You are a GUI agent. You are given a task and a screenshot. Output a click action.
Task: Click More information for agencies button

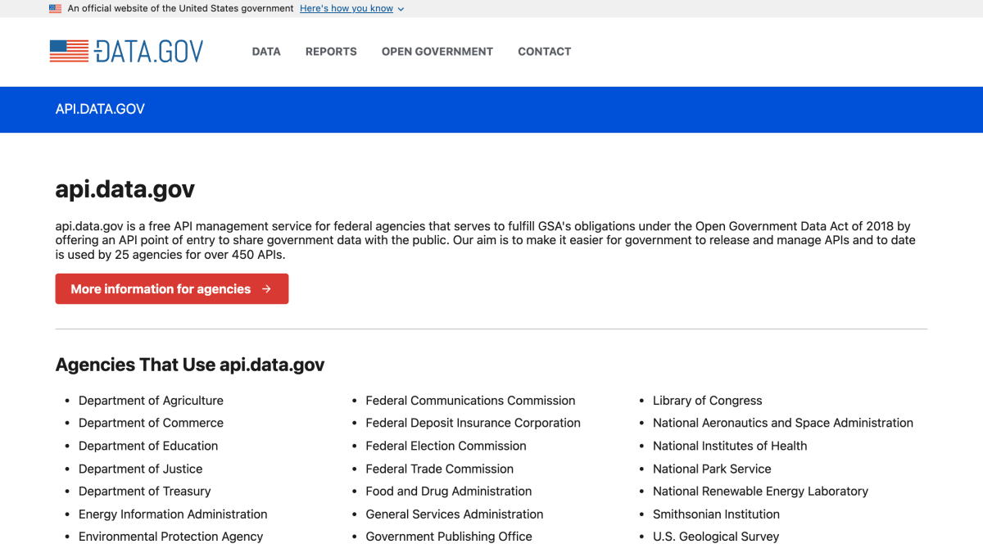pos(172,288)
